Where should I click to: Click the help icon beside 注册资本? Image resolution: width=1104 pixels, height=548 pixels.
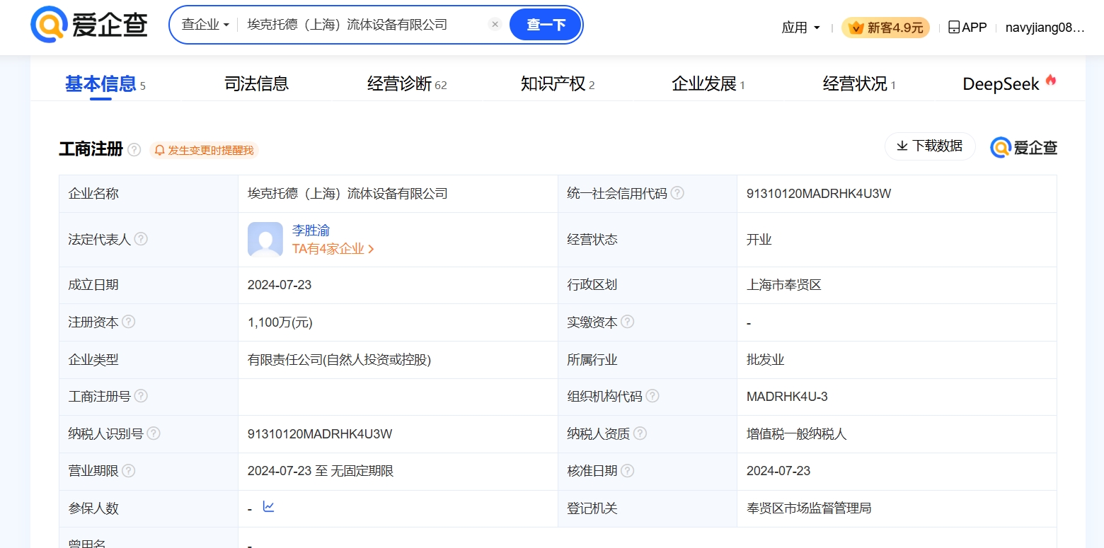[x=128, y=322]
